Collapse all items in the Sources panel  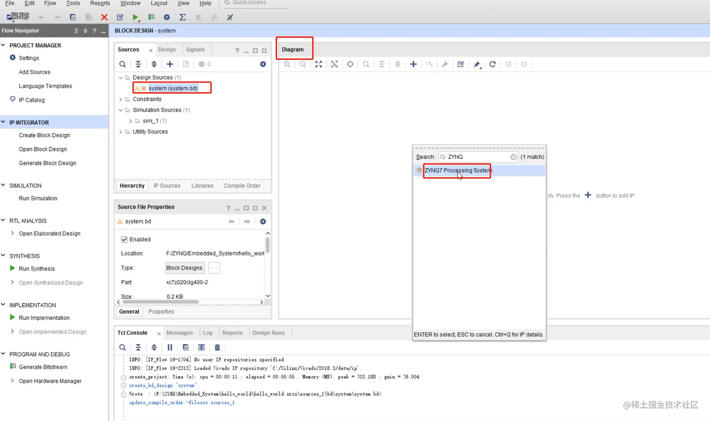click(x=138, y=64)
